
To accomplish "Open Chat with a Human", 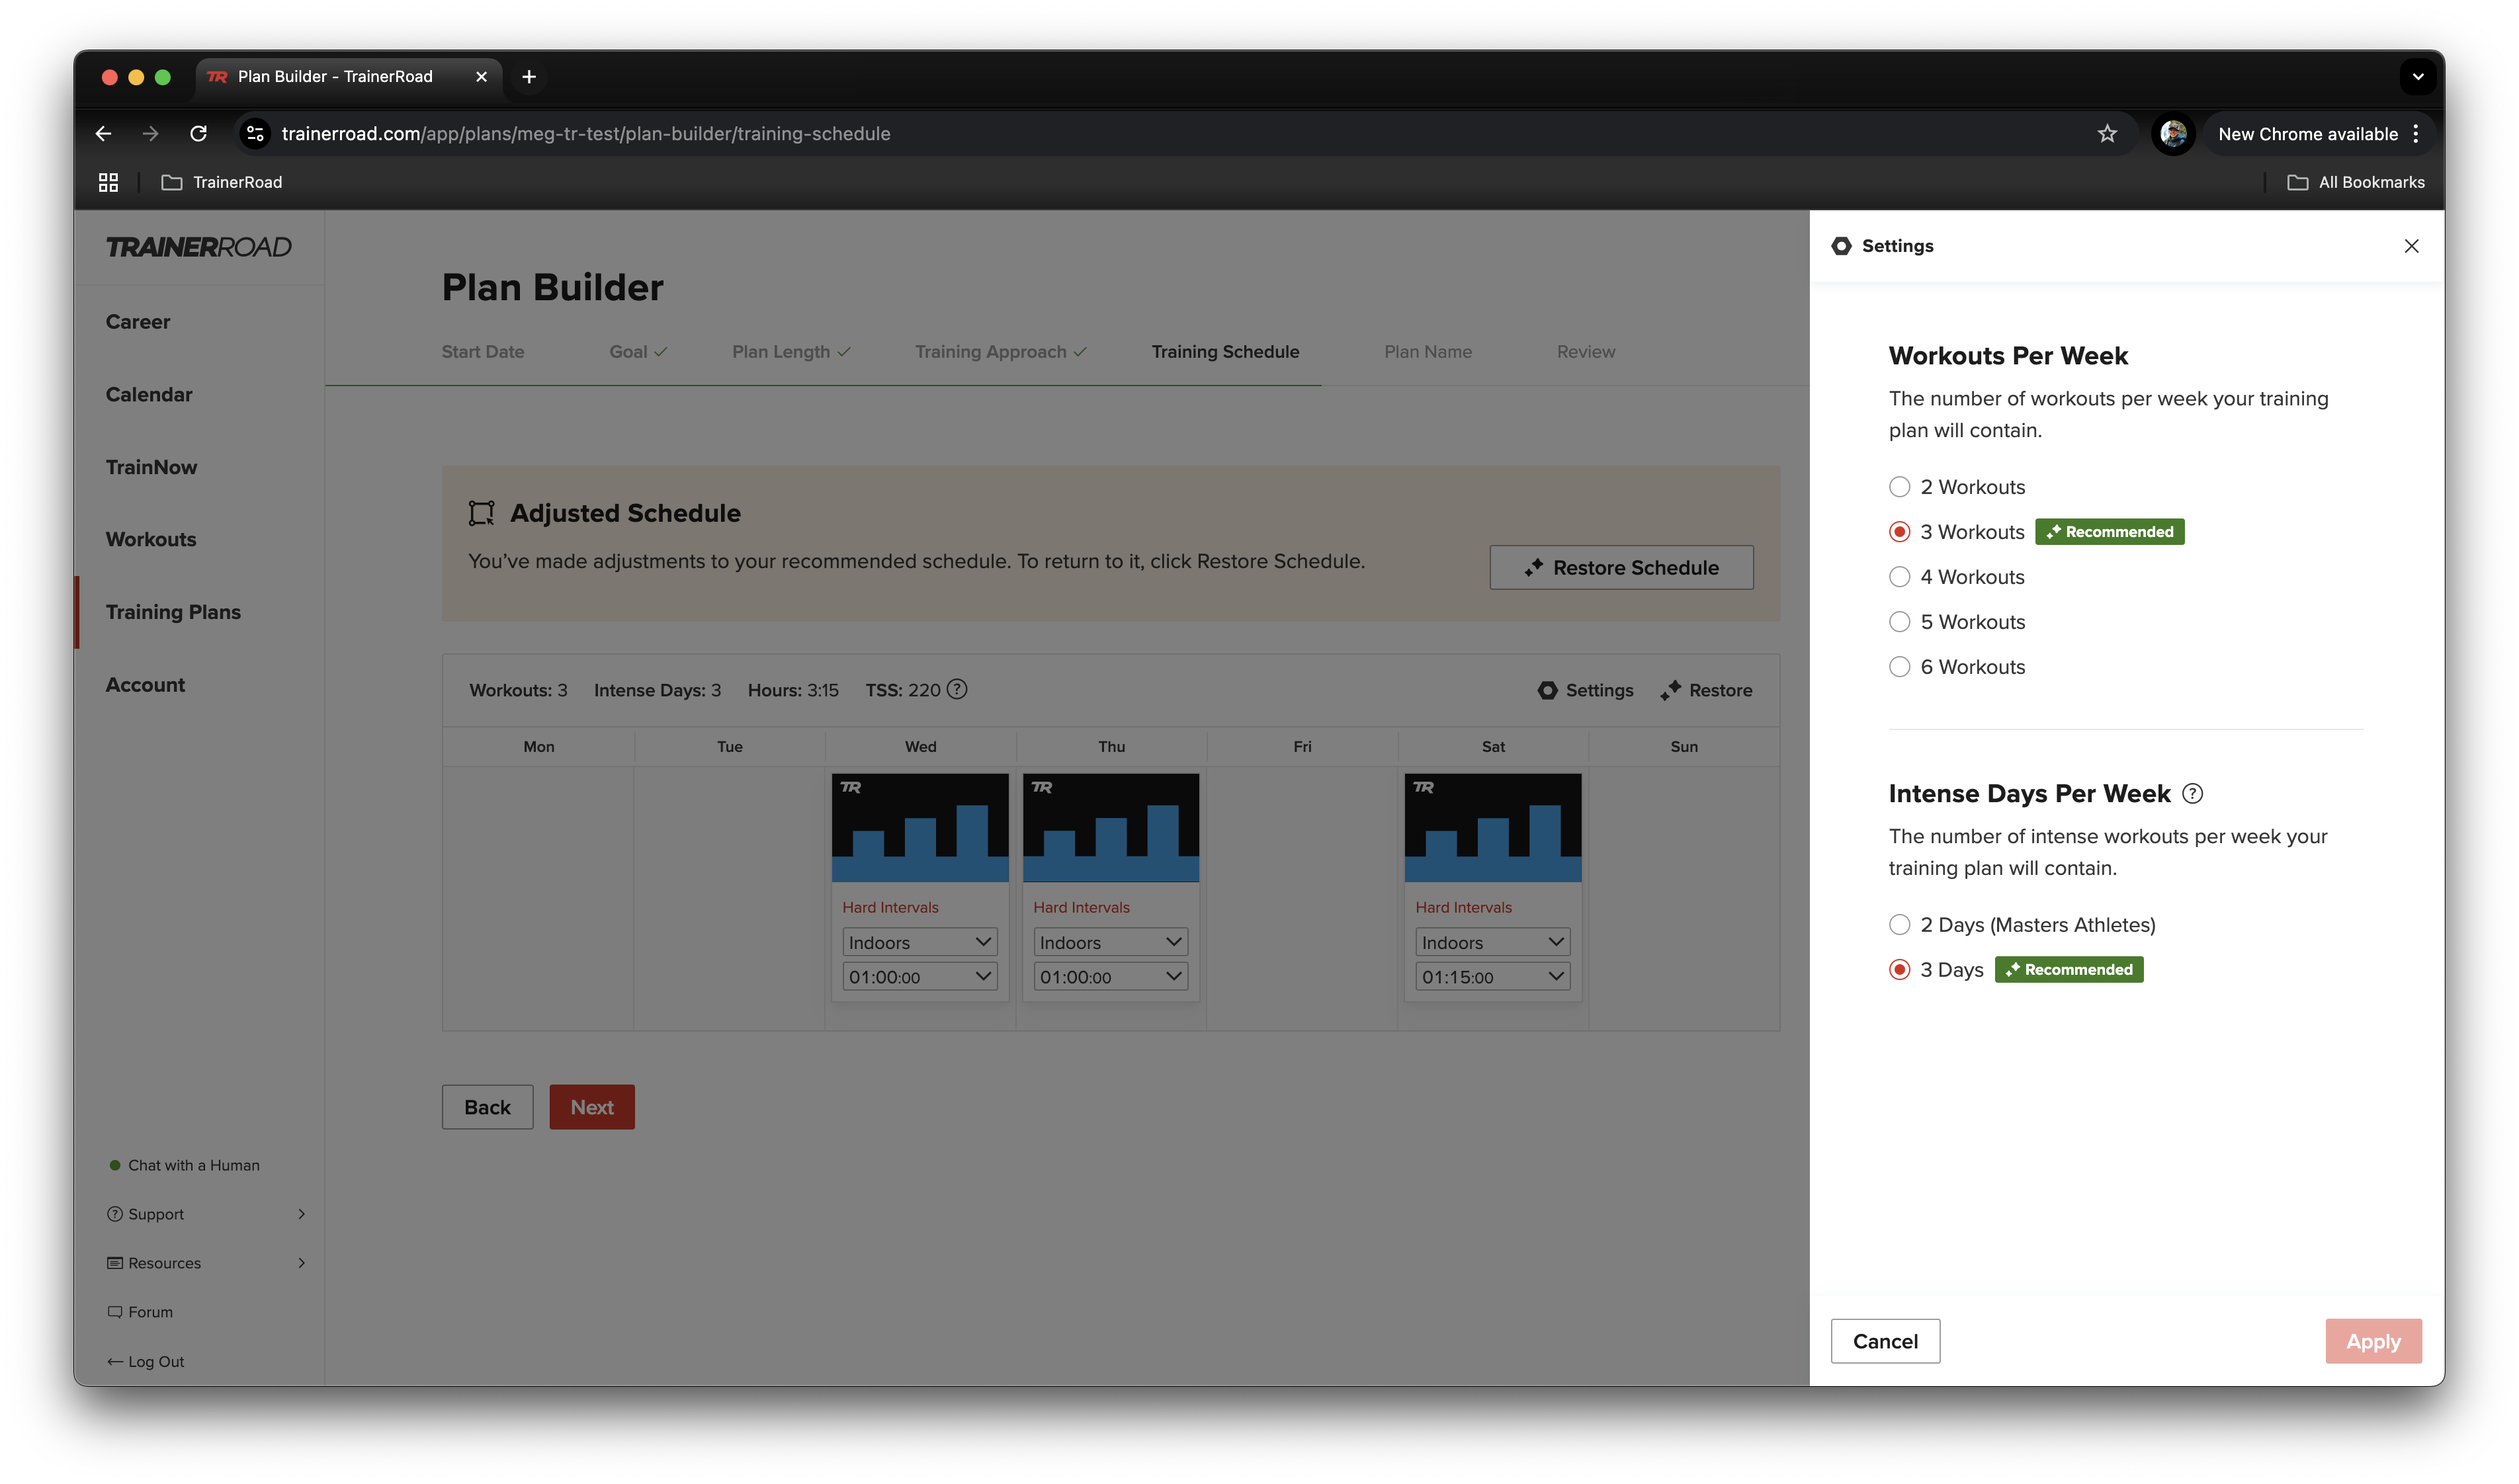I will pyautogui.click(x=184, y=1165).
